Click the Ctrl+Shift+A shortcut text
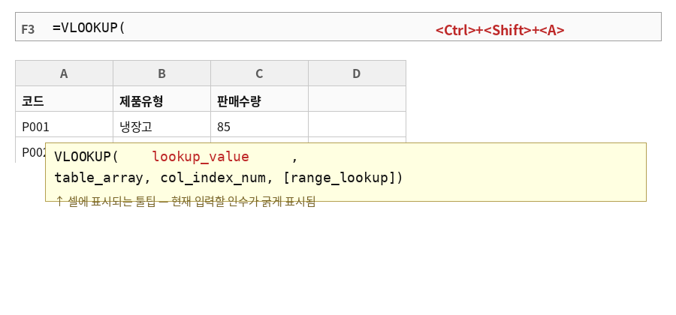 point(499,30)
